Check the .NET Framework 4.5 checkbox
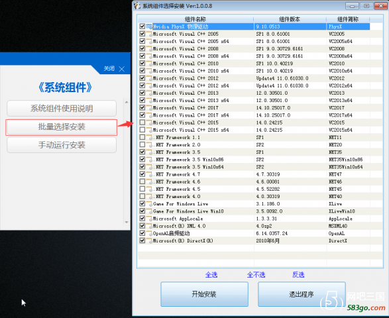389x318 pixels. [142, 189]
